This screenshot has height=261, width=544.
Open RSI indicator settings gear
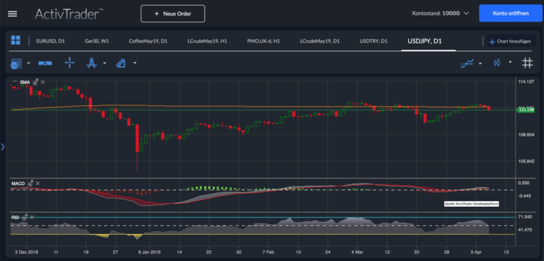24,218
